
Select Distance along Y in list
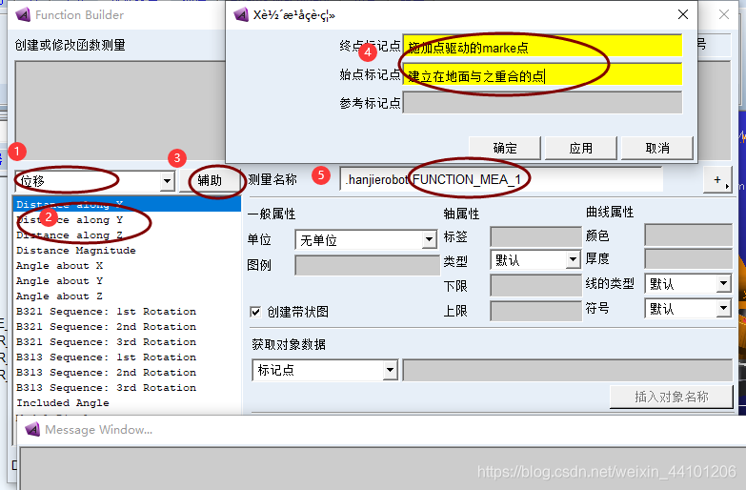pyautogui.click(x=70, y=220)
